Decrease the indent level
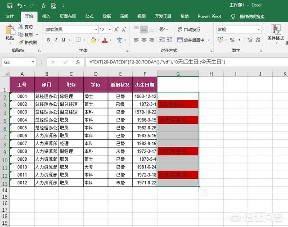Image resolution: width=288 pixels, height=227 pixels. (162, 40)
